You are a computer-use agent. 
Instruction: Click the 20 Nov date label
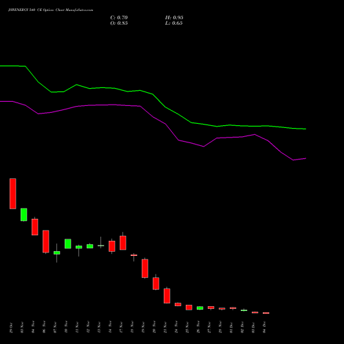click(x=154, y=327)
